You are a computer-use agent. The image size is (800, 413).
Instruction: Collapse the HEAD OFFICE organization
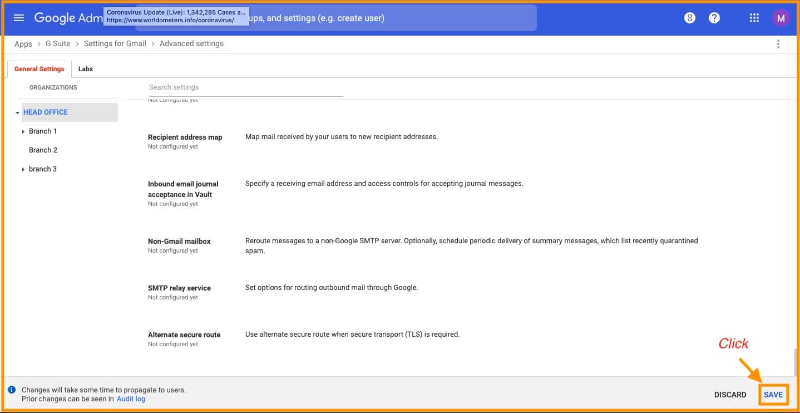18,112
